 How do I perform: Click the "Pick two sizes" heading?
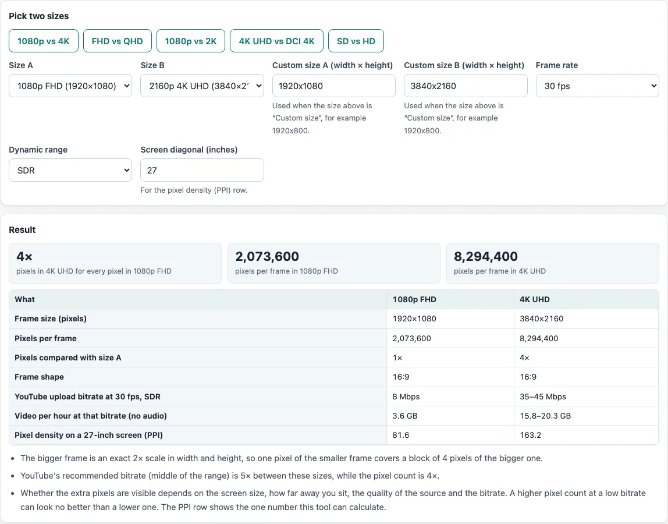(39, 16)
